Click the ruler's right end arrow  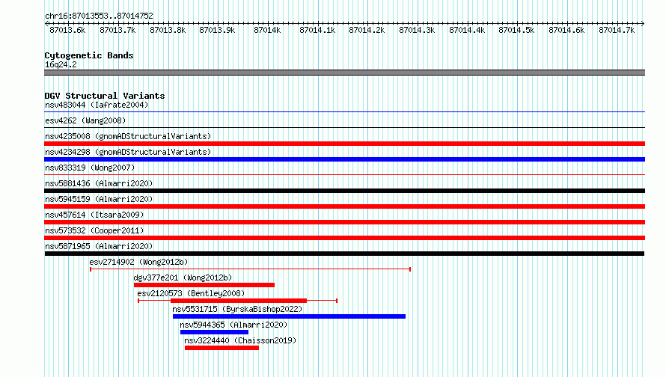coord(643,23)
